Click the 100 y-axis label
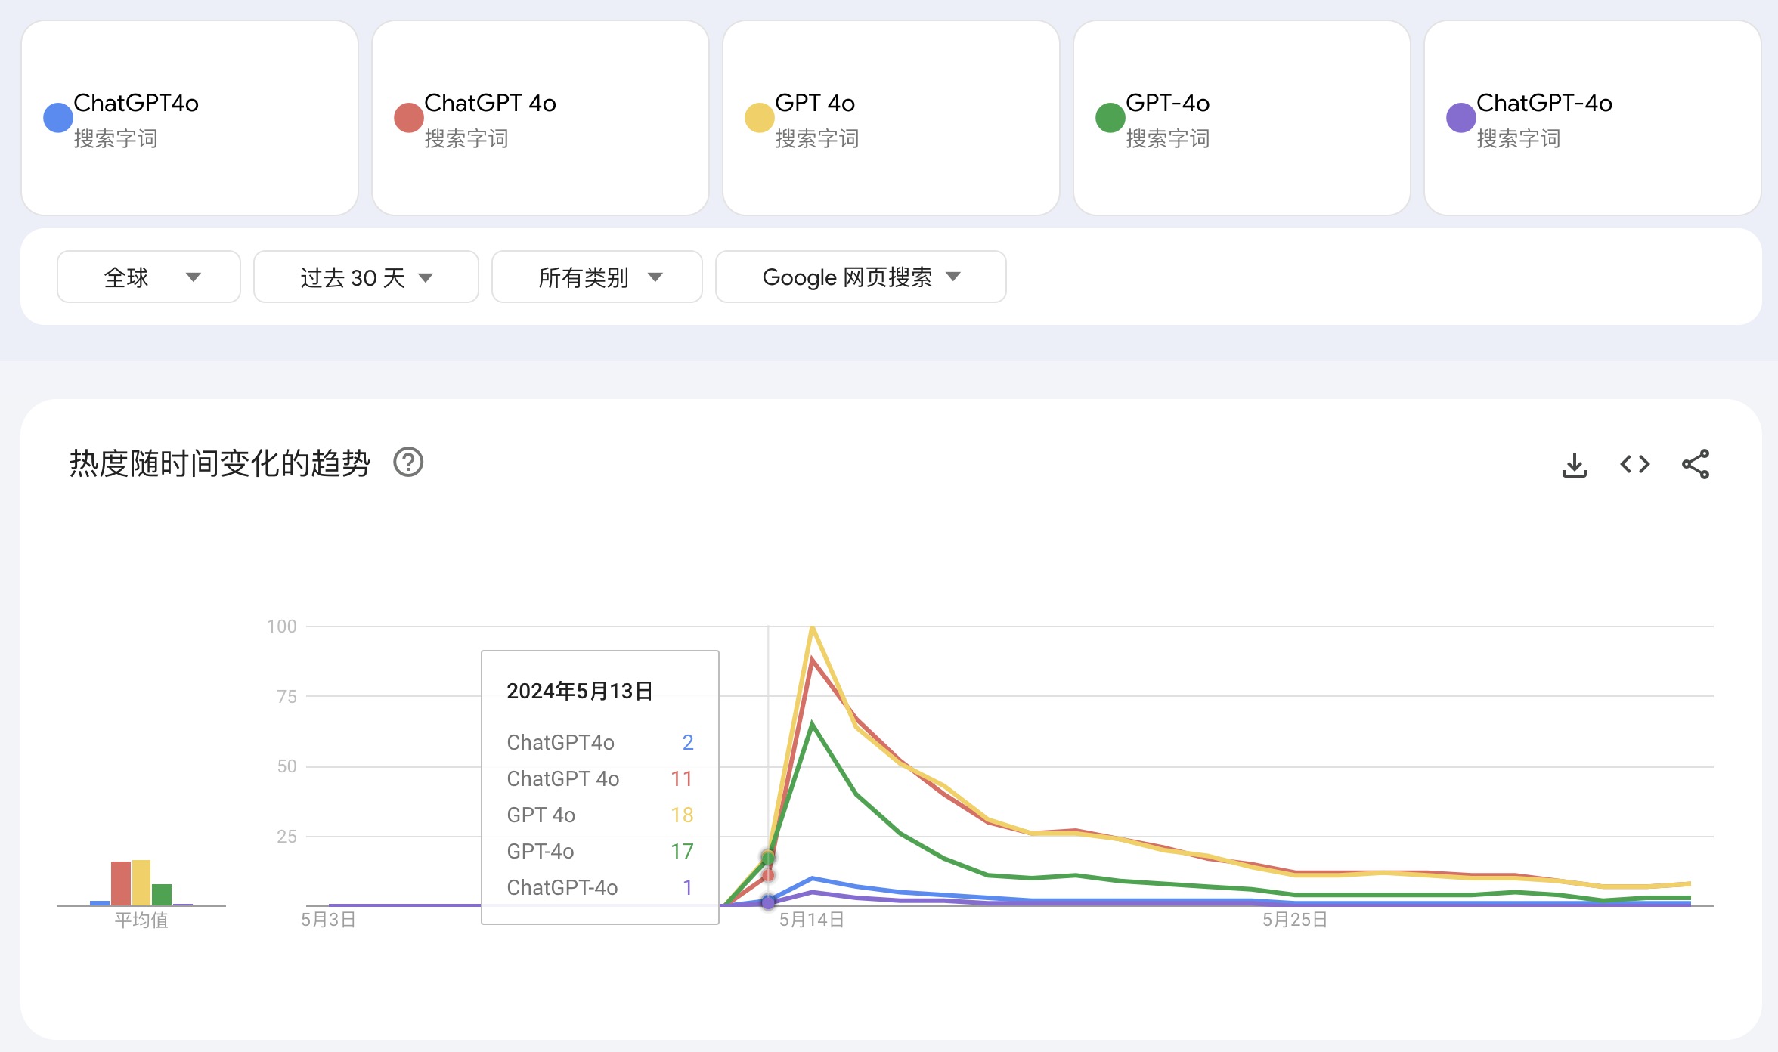 pyautogui.click(x=281, y=626)
